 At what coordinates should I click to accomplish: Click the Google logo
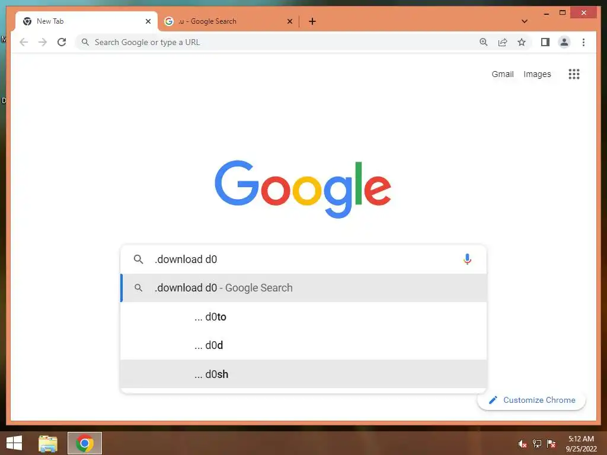(x=303, y=189)
